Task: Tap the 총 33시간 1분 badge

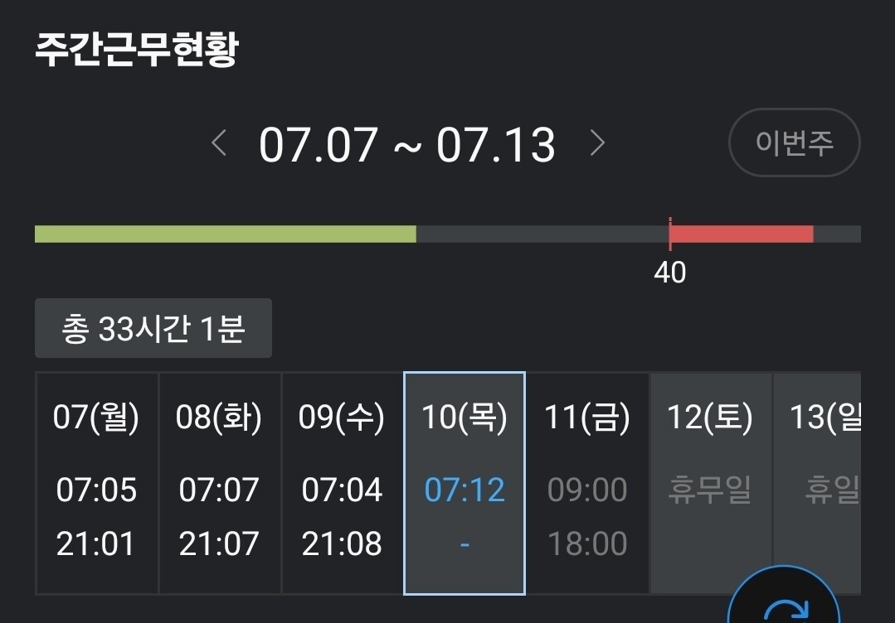Action: [153, 329]
